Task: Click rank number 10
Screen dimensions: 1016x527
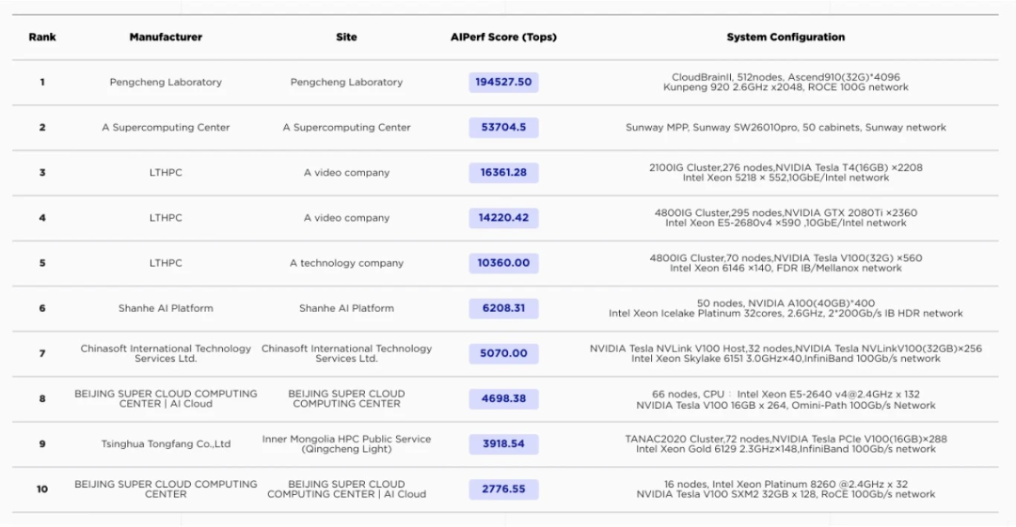Action: 42,489
